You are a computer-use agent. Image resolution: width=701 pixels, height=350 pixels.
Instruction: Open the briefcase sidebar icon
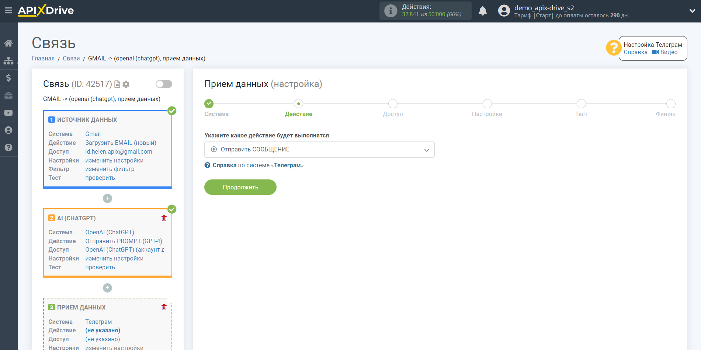click(8, 95)
